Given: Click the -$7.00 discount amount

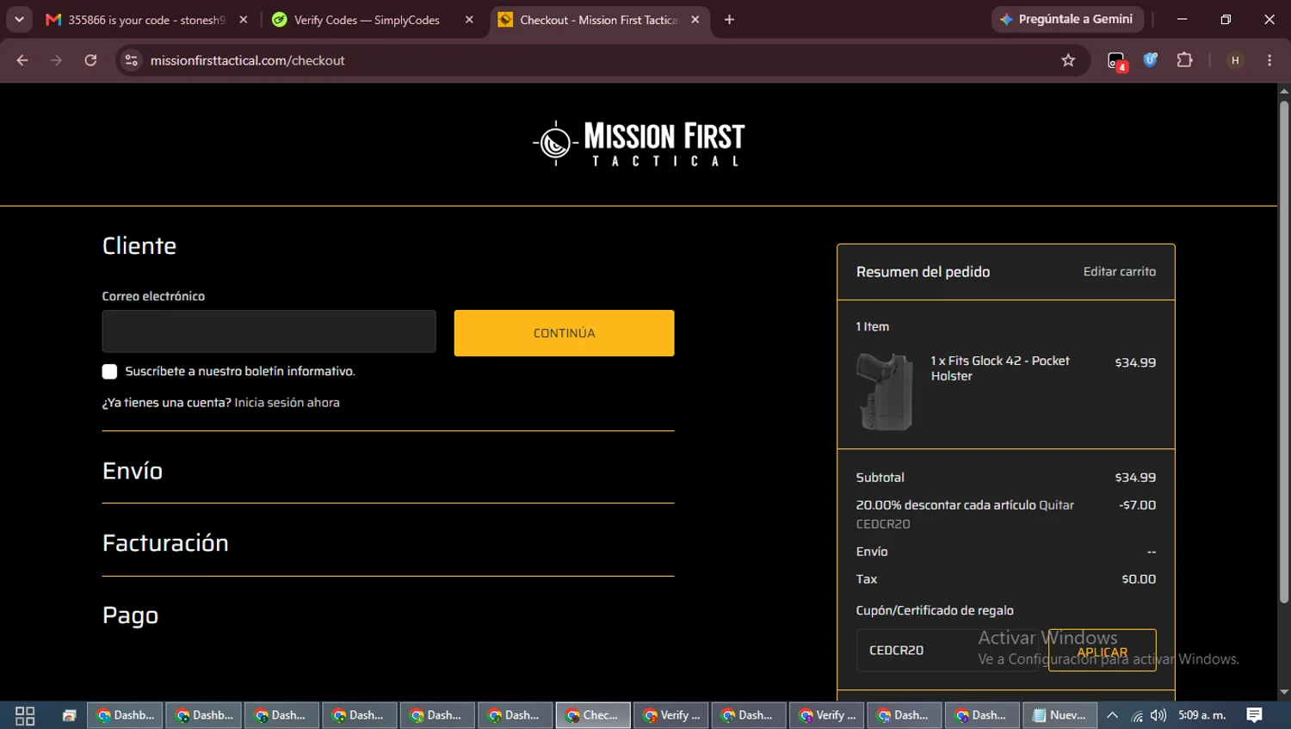Looking at the screenshot, I should 1137,505.
